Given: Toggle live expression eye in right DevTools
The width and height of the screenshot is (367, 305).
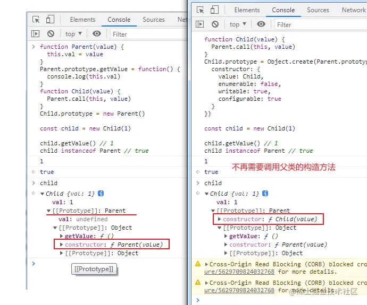Looking at the screenshot, I should (261, 24).
